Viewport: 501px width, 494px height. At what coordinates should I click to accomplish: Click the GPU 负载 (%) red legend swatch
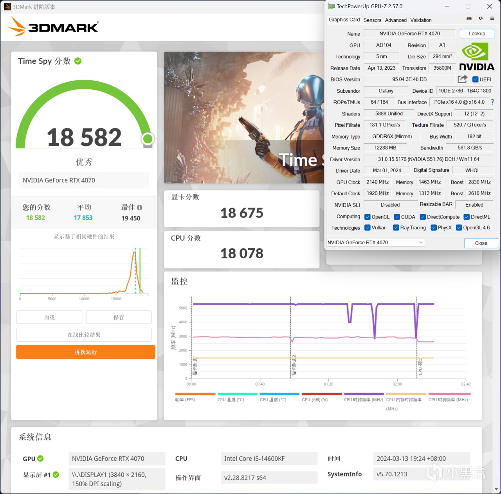pos(322,394)
